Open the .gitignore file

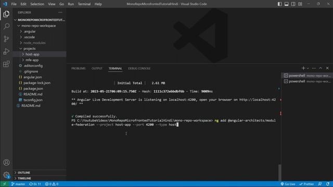click(x=40, y=72)
